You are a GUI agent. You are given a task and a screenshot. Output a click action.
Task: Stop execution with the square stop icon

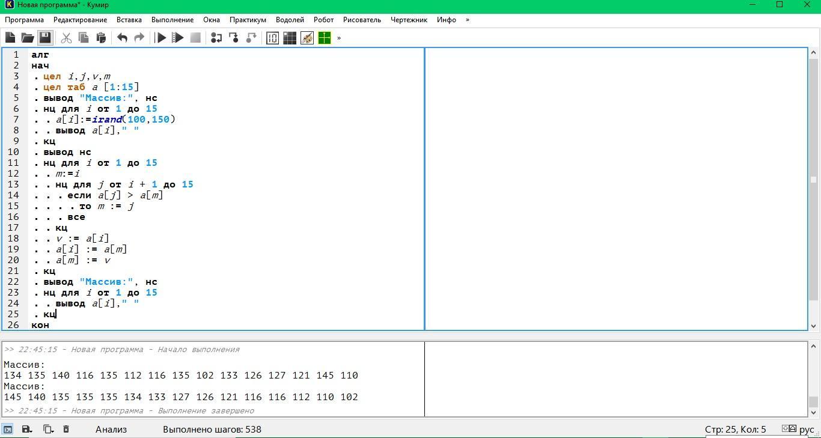click(195, 38)
